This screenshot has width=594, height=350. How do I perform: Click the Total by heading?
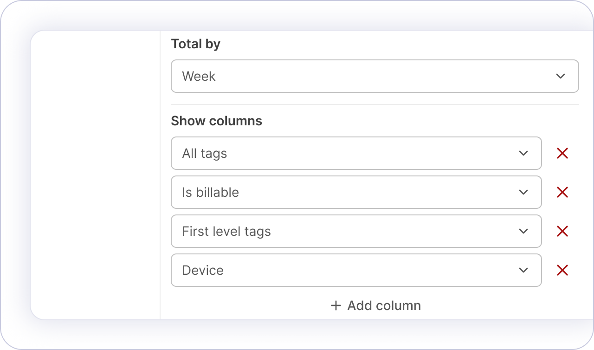[195, 44]
